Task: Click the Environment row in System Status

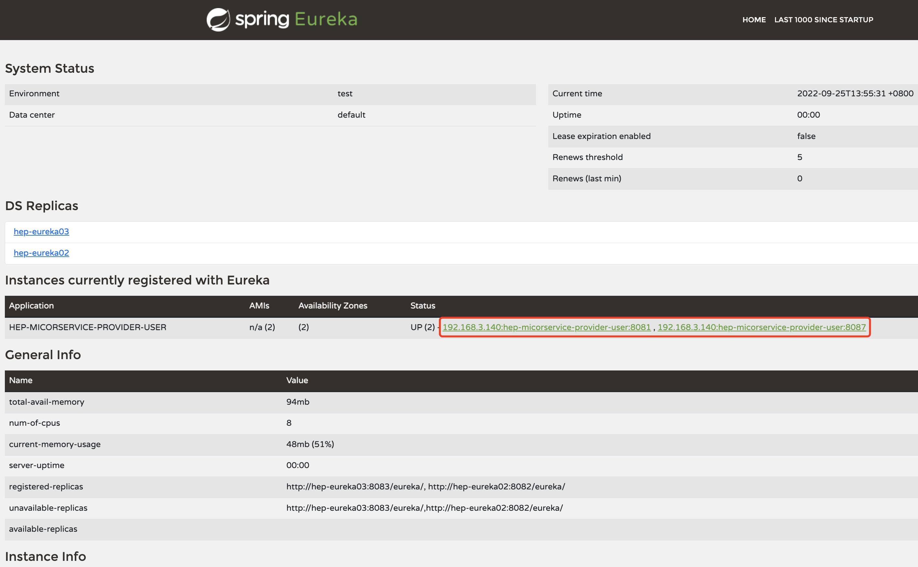Action: [x=34, y=93]
